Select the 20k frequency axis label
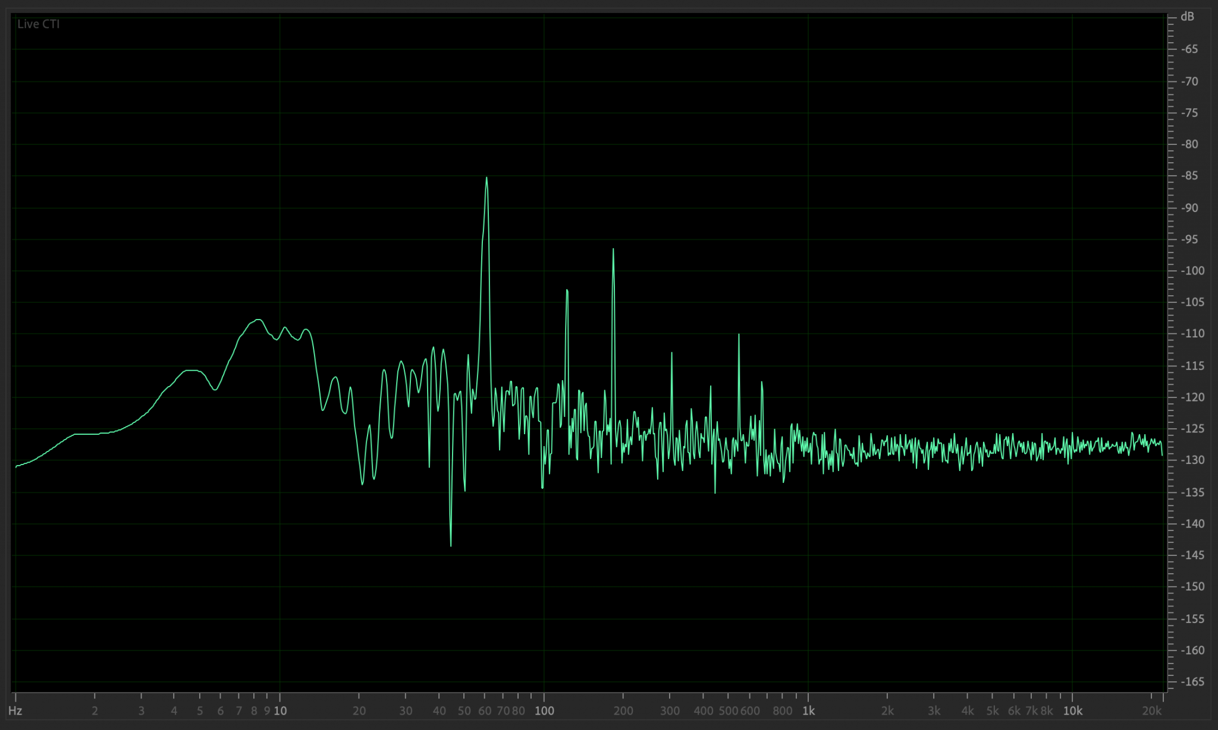Image resolution: width=1218 pixels, height=730 pixels. (1152, 710)
